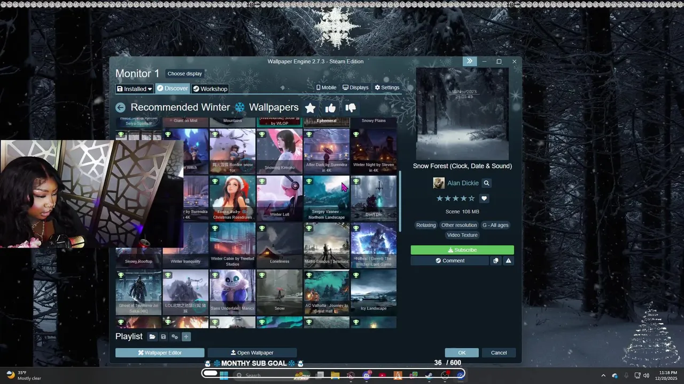Give the collection a thumbs down
Screen dimensions: 684x384
[x=351, y=108]
